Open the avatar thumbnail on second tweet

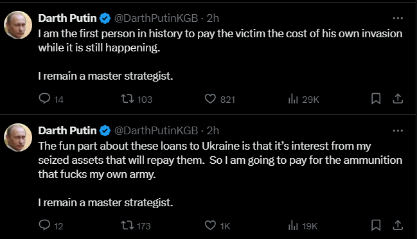(18, 137)
